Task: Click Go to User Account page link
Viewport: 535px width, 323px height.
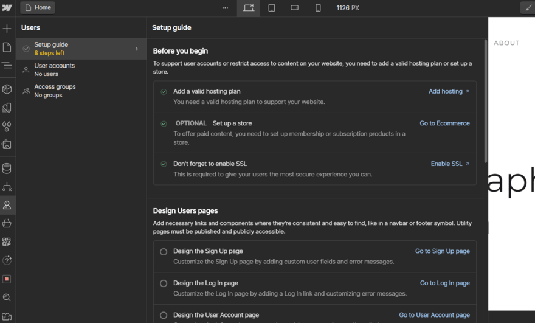Action: tap(434, 315)
